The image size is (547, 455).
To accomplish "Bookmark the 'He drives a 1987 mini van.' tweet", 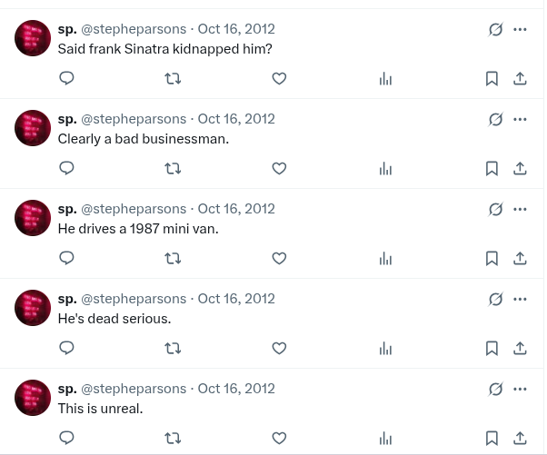I will click(x=492, y=258).
